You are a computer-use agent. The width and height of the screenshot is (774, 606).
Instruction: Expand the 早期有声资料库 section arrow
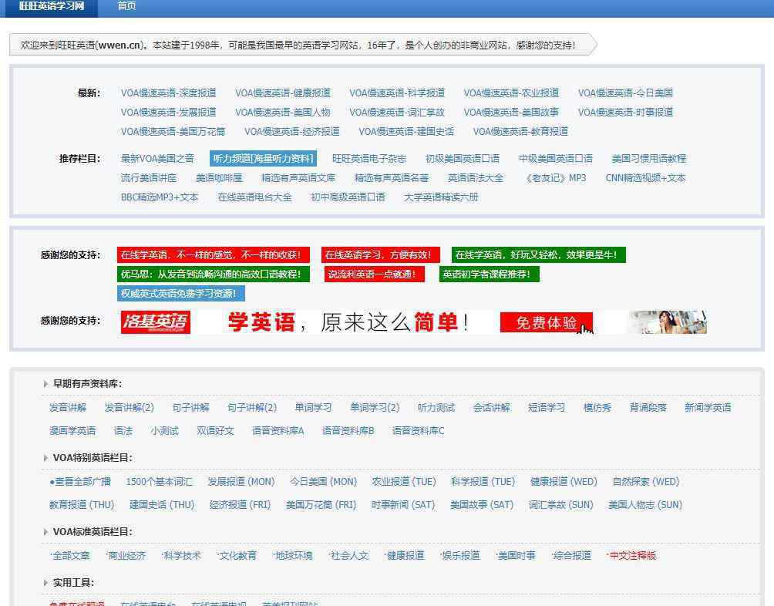45,384
